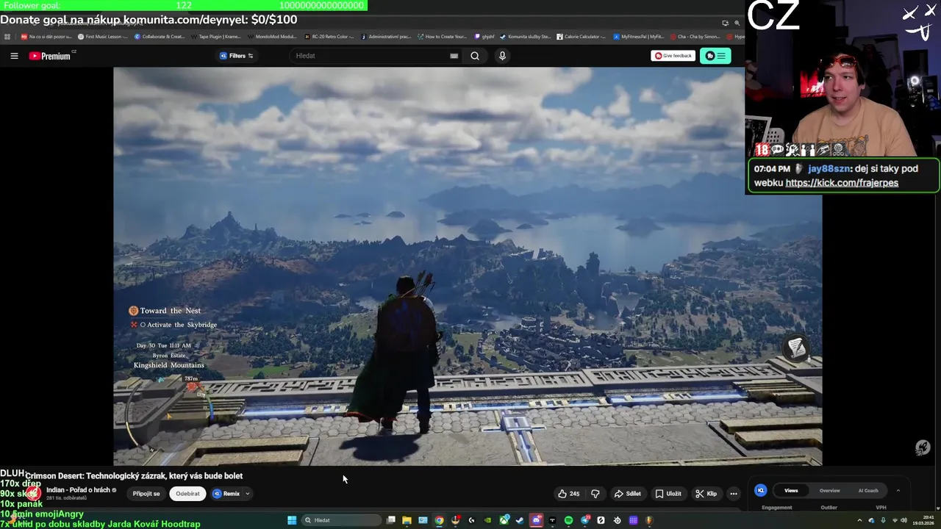Open the Collaborate & Creat... bookmark
The height and width of the screenshot is (529, 941).
160,36
